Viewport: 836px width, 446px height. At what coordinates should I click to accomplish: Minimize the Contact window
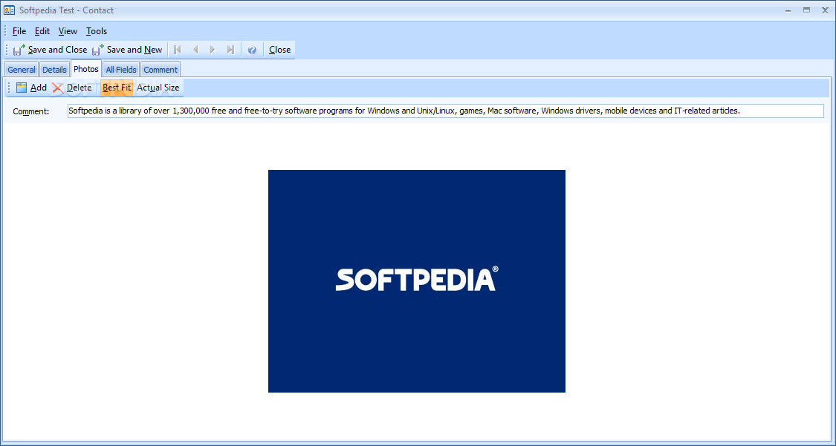pos(788,10)
